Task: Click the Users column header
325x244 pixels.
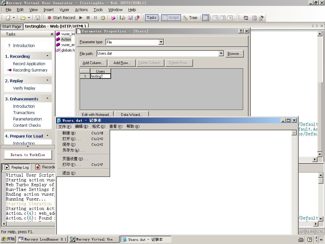Action: (x=101, y=71)
